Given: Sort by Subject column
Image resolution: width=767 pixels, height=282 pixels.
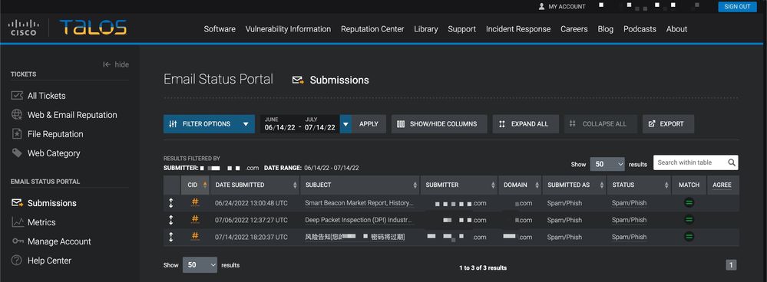Looking at the screenshot, I should (360, 185).
